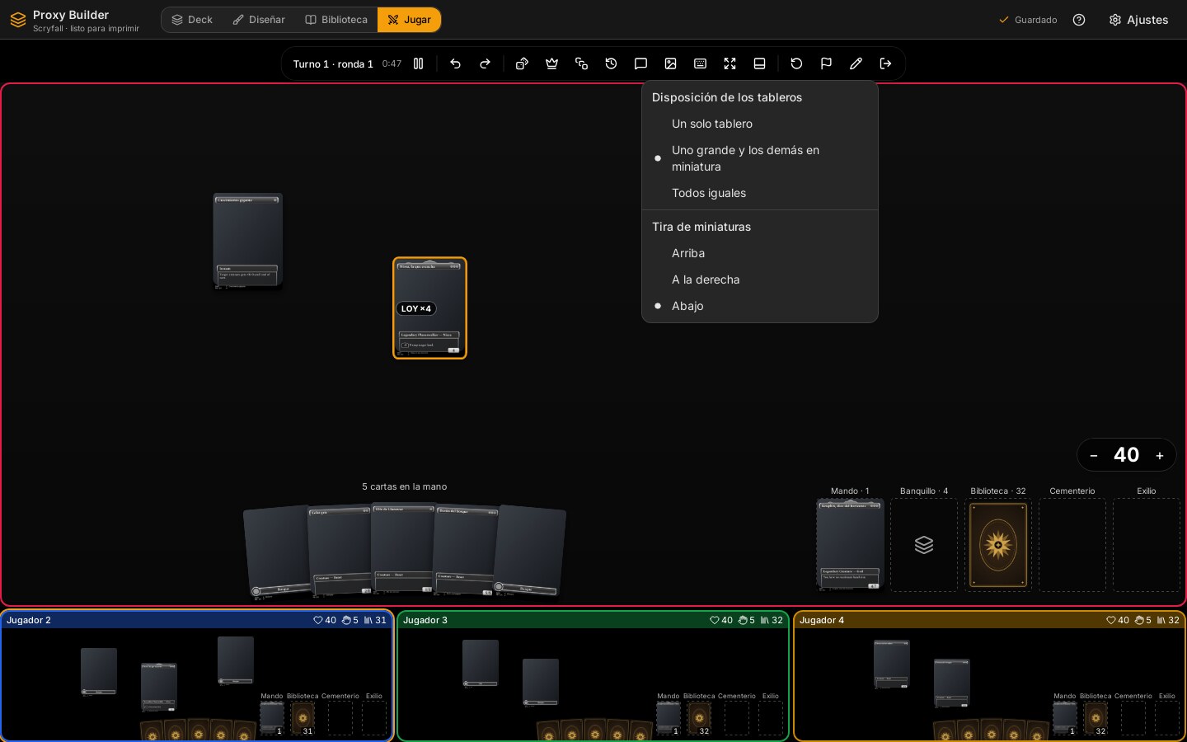Increase life total with plus button

pyautogui.click(x=1159, y=455)
